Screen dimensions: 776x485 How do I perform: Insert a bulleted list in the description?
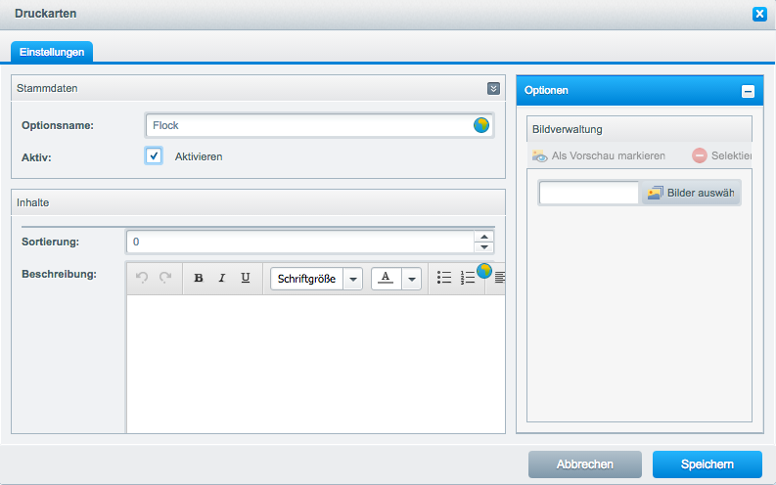(444, 279)
